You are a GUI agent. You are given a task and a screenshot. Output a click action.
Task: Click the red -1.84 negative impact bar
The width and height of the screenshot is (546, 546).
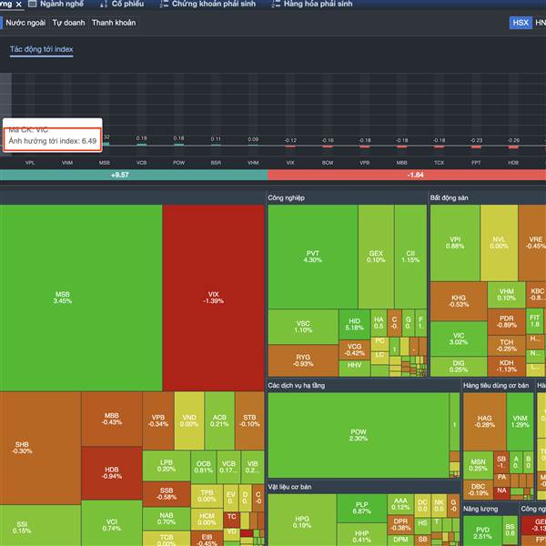(407, 175)
